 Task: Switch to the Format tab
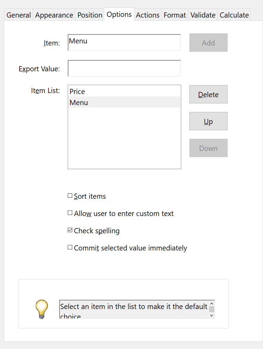coord(175,15)
